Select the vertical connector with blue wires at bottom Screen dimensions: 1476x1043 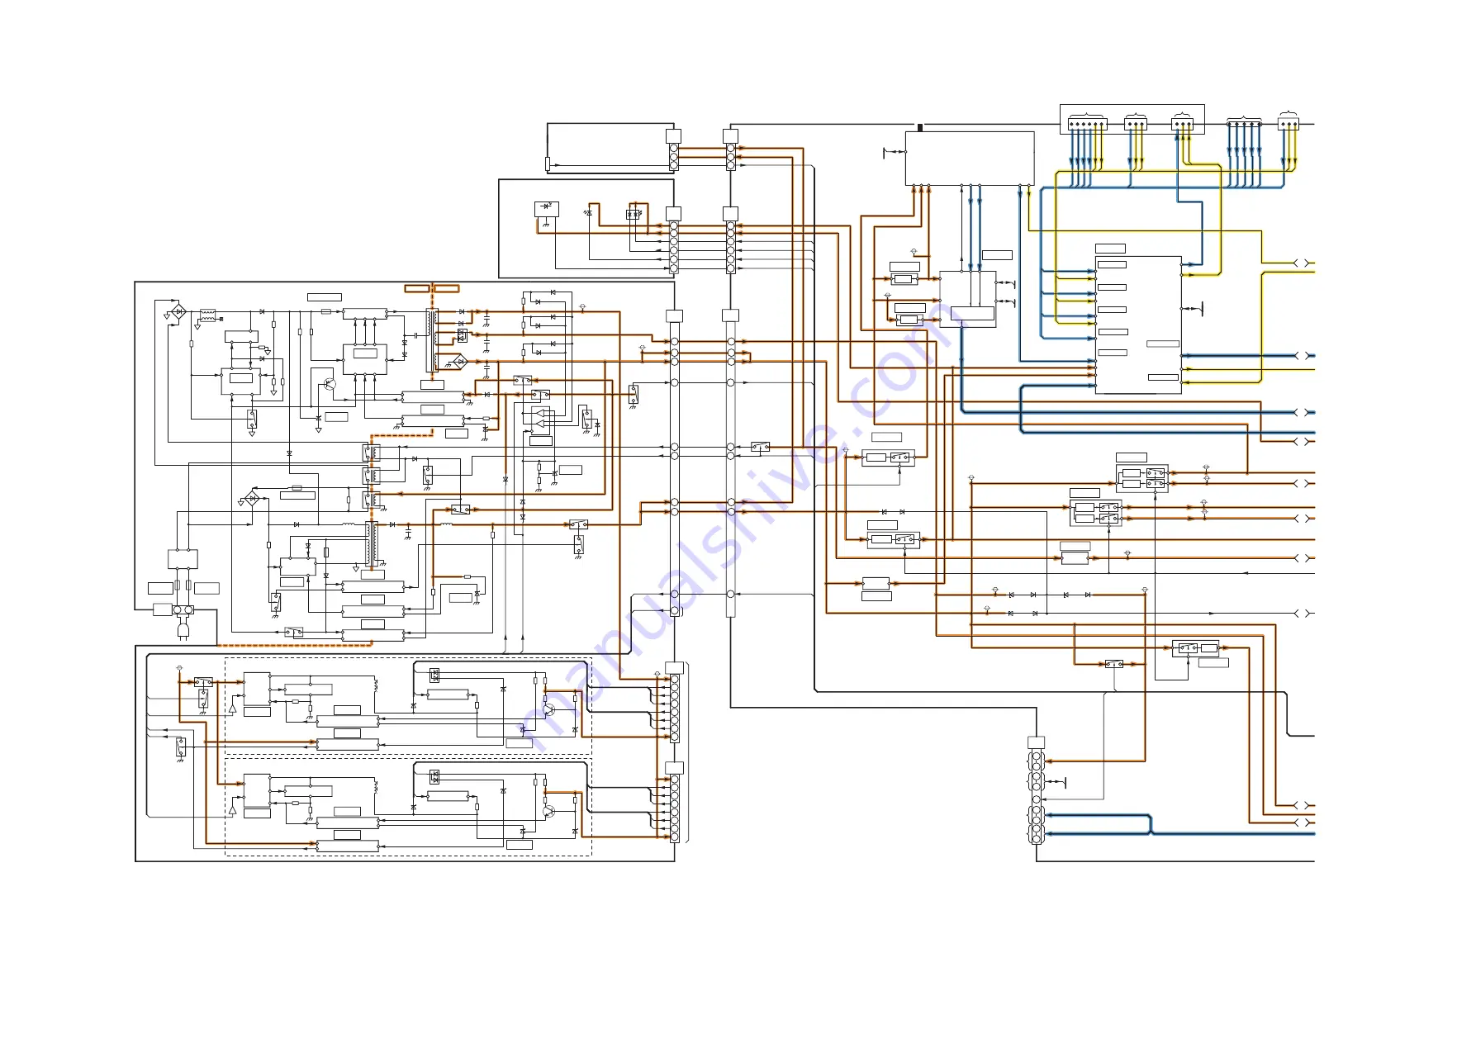point(1037,797)
